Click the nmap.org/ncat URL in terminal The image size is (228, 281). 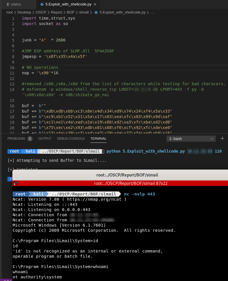[94, 199]
